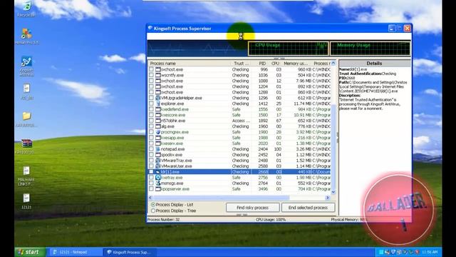Click the n57obhir.exe window icon
456x257 pixels.
[x=158, y=121]
